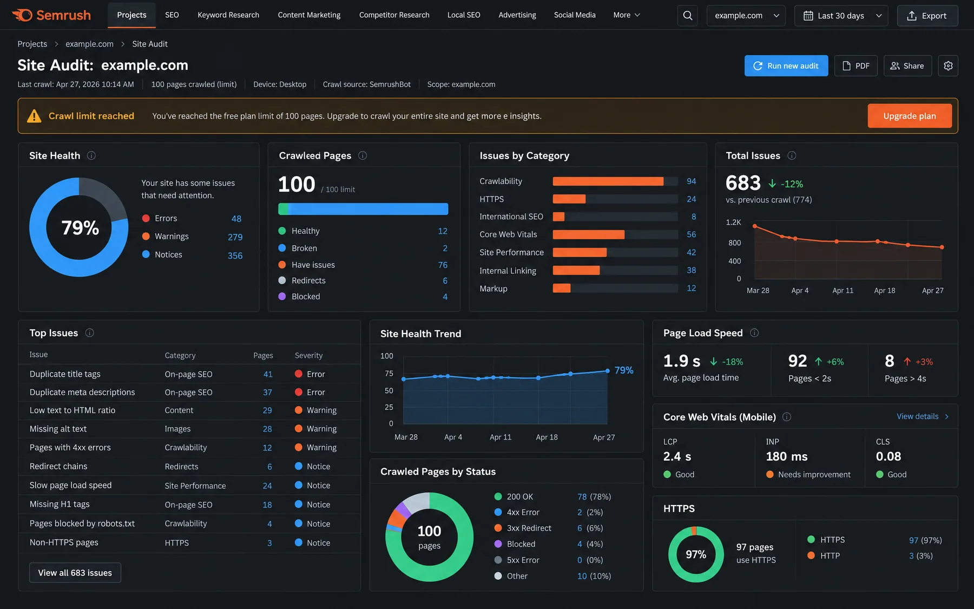974x609 pixels.
Task: Click the Crawlability category bar
Action: coord(615,181)
